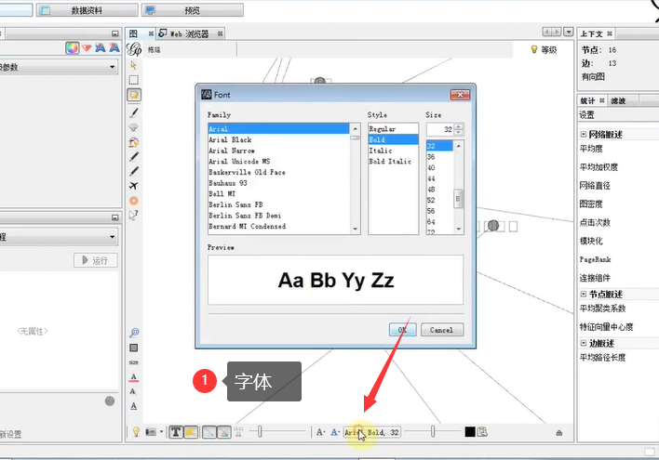This screenshot has height=460, width=659.
Task: Toggle the gray T label button
Action: (238, 432)
